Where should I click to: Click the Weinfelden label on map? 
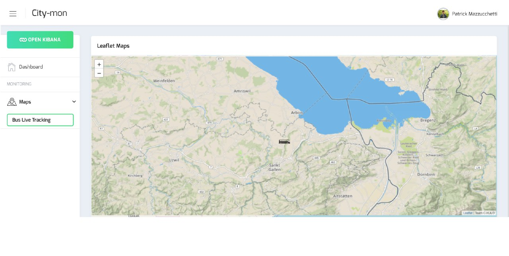point(164,81)
